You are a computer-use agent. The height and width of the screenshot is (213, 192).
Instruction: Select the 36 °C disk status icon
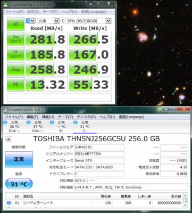click(x=5, y=122)
